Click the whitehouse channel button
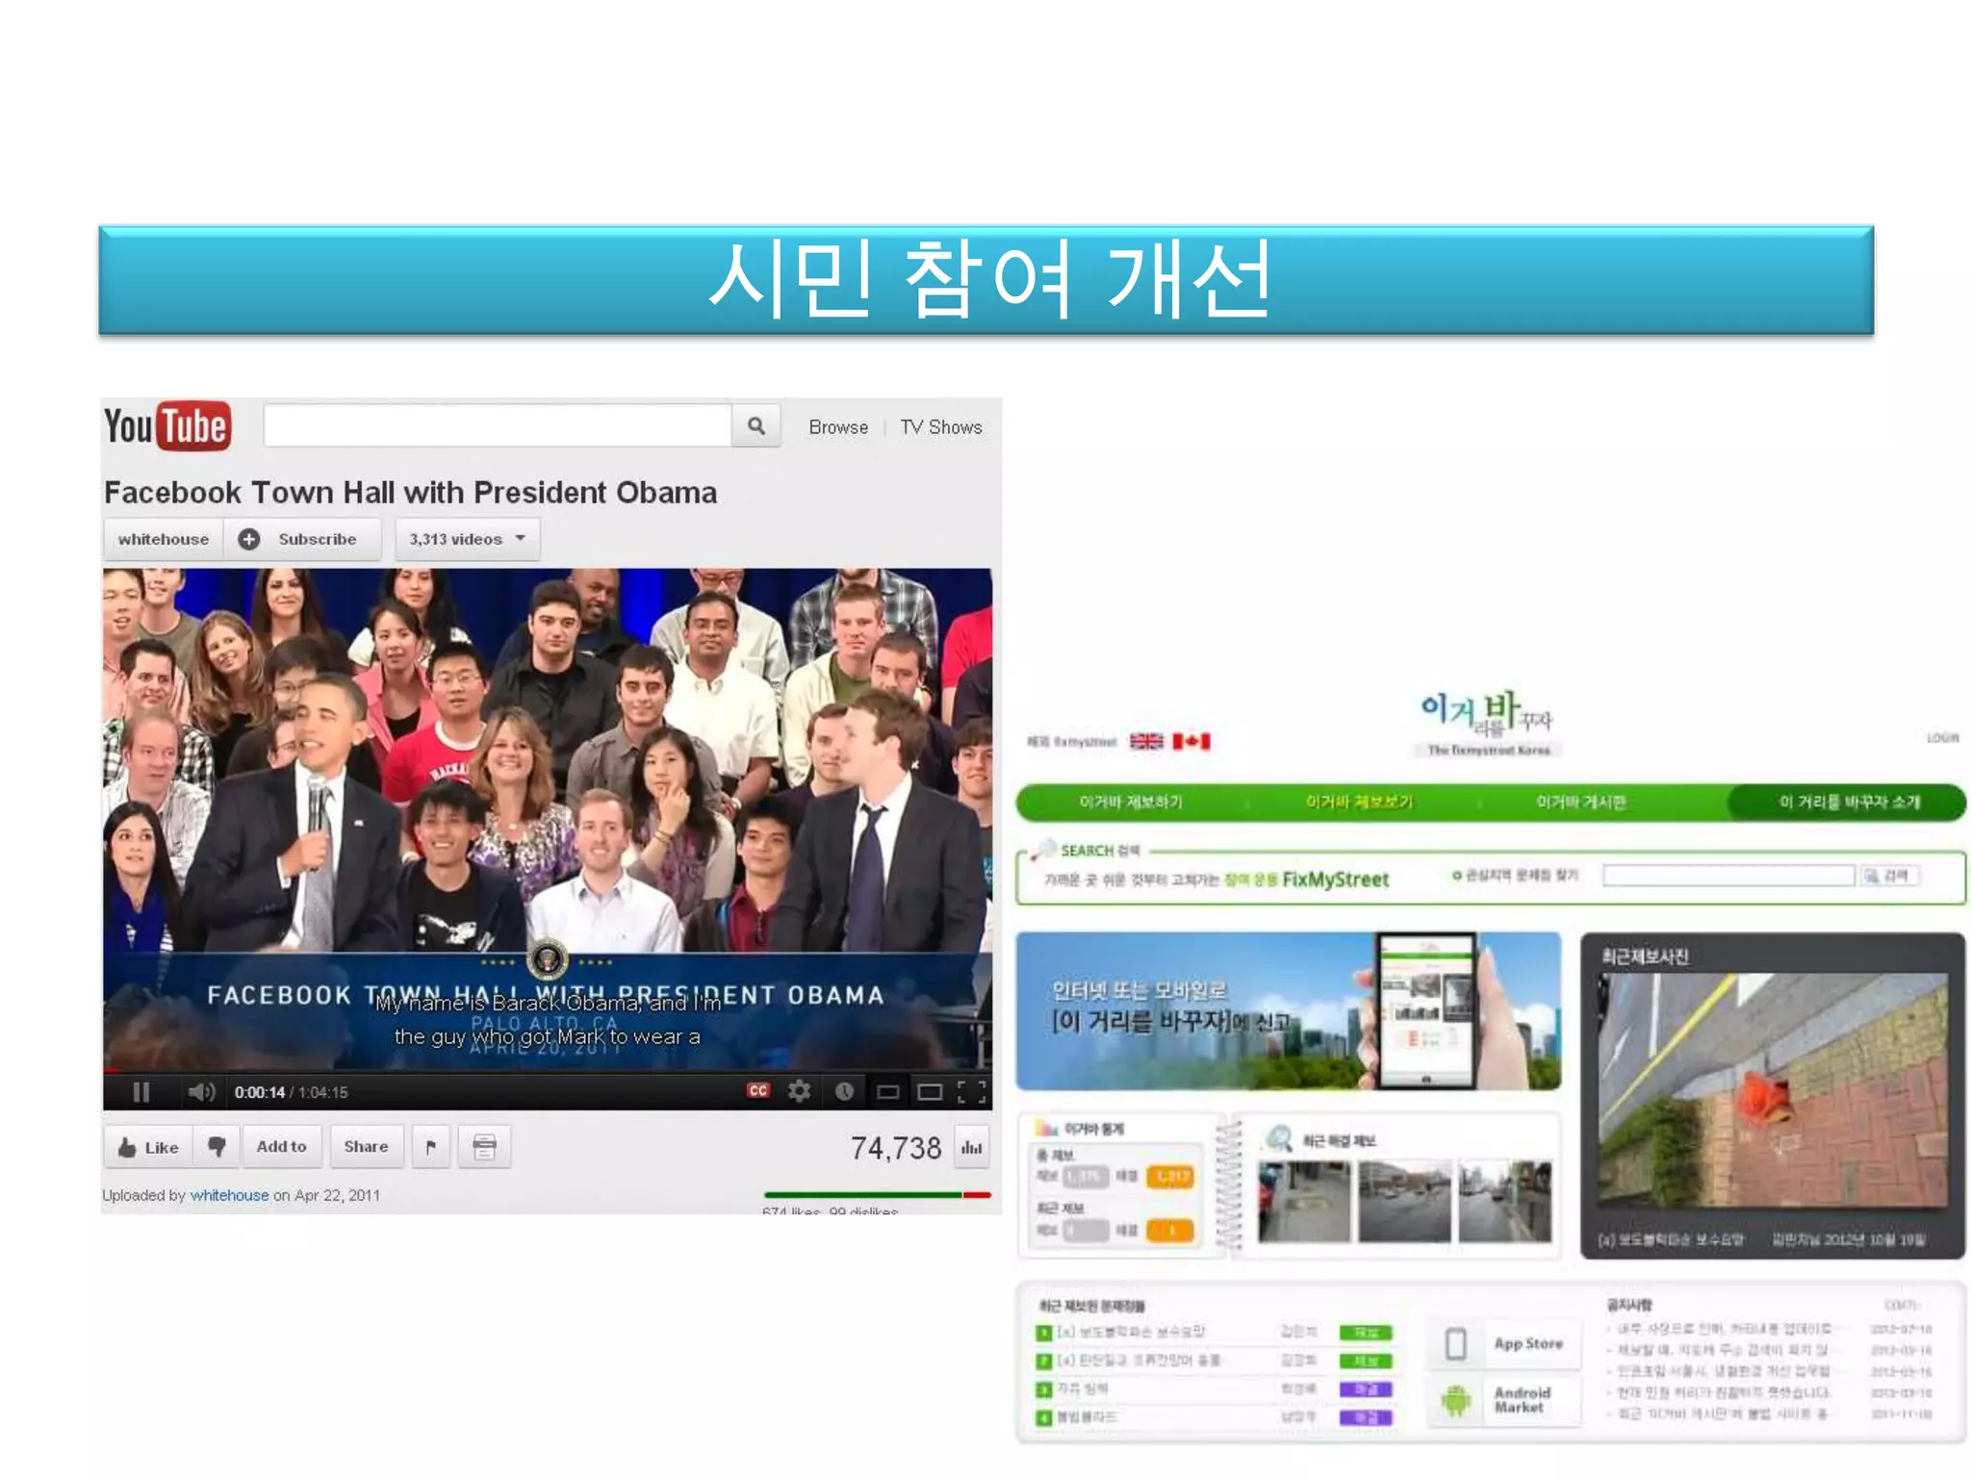The width and height of the screenshot is (1971, 1478). (164, 540)
